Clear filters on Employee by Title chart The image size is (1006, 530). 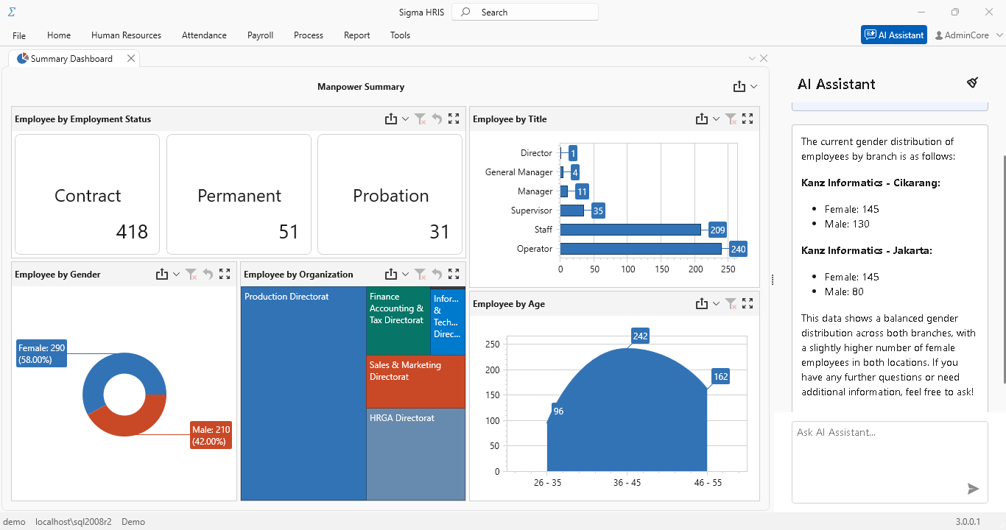tap(730, 119)
